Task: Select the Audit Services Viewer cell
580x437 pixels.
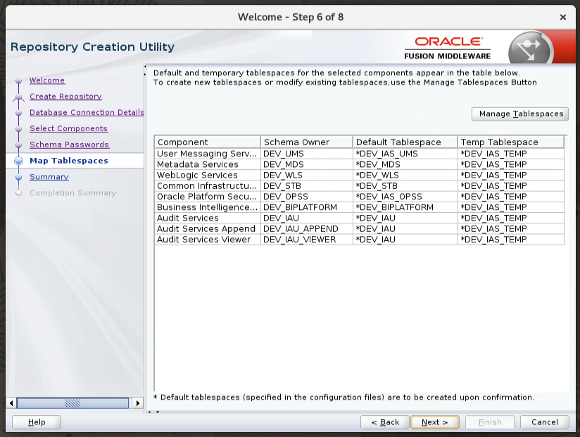Action: 208,240
